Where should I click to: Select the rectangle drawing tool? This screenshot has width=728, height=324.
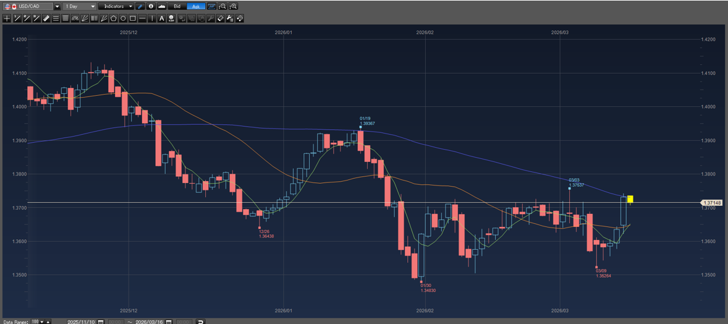pyautogui.click(x=132, y=19)
